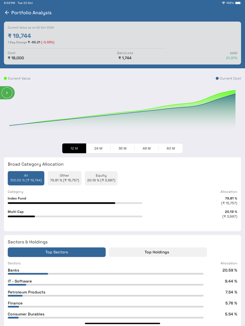Open the Top Holdings tab
Screen dimensions: 245x326
point(158,252)
